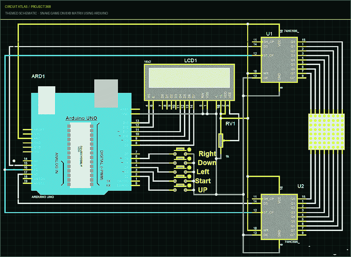This screenshot has width=351, height=257.
Task: Click the 'ANALOG IN' text on the Arduino
Action: 57,163
